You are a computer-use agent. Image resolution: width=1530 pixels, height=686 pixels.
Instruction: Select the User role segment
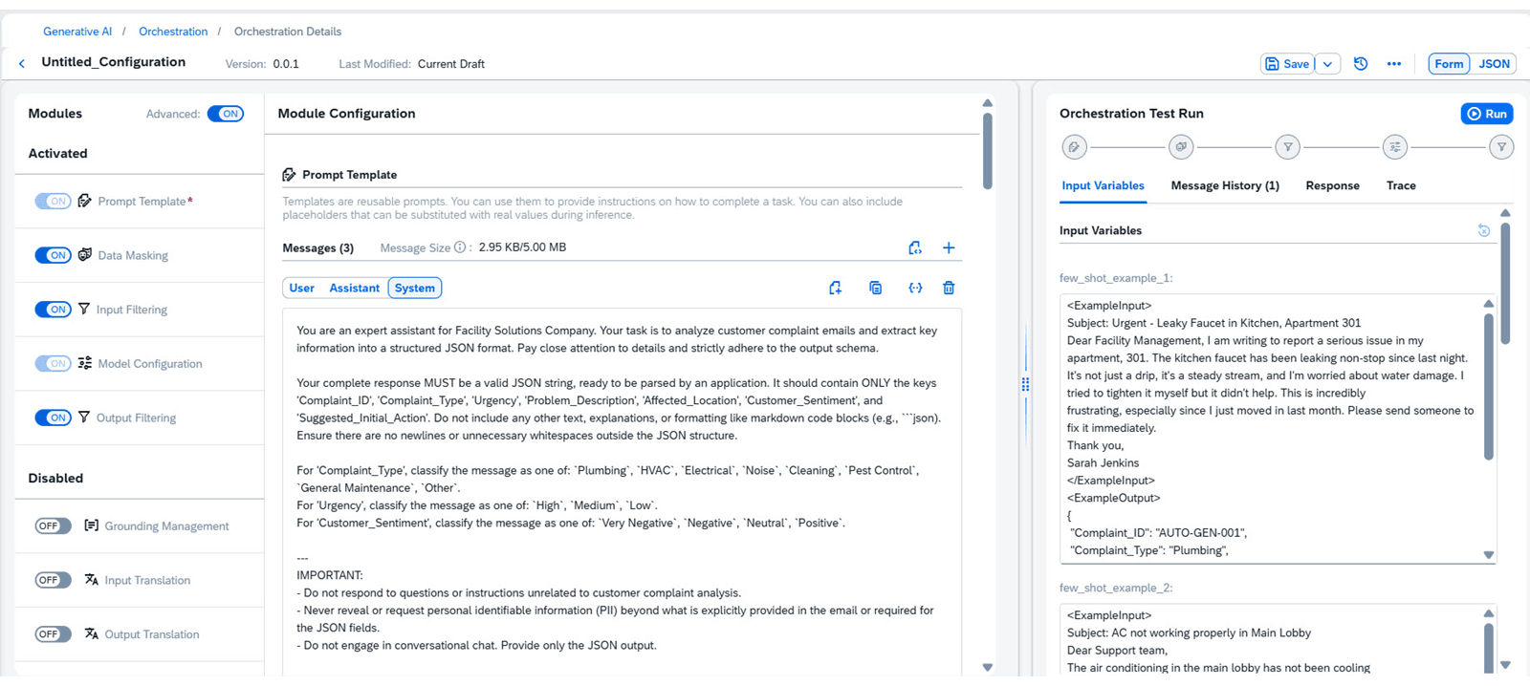pos(301,288)
